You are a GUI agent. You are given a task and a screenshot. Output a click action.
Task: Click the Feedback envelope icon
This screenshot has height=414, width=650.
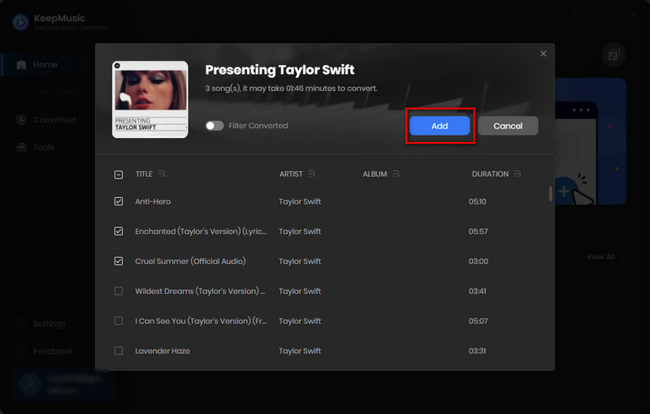(x=22, y=351)
